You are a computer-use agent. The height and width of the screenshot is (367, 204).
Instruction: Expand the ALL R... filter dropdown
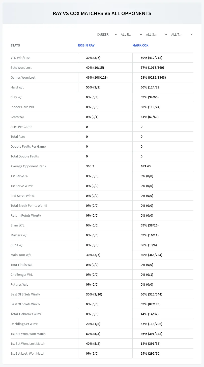pos(131,35)
